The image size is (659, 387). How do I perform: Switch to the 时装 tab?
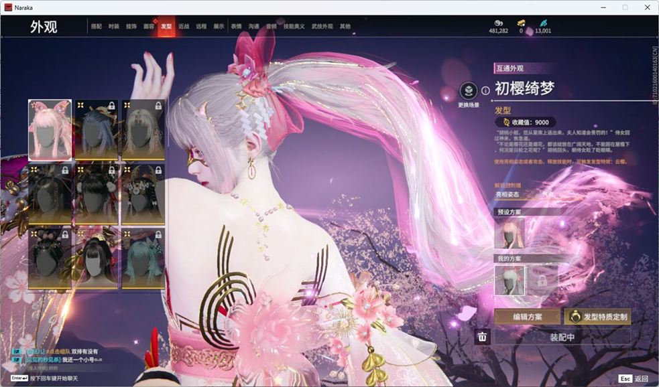(113, 26)
